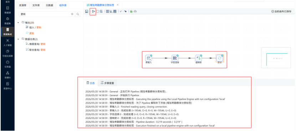Image resolution: width=296 pixels, height=131 pixels.
Task: Open the 日志 log tab
Action: (91, 83)
